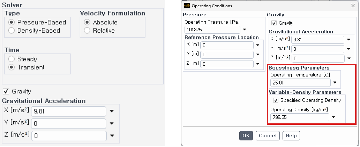Select Steady time option
Viewport: 360px width, 147px height.
[12, 59]
